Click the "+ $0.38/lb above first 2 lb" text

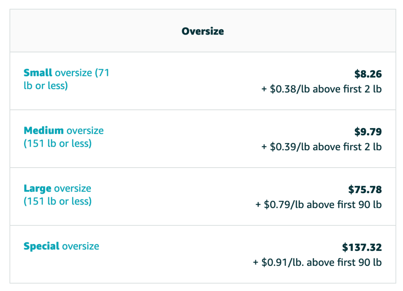322,89
